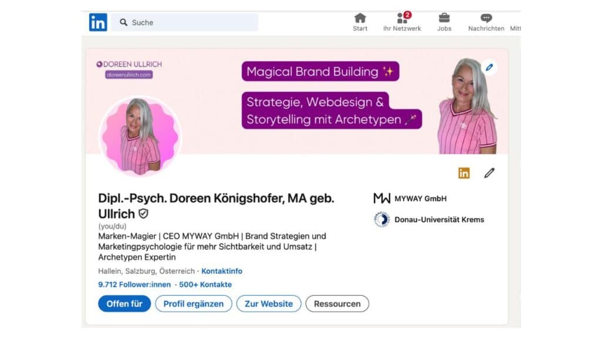Open Nachrichten messages tab

click(486, 22)
